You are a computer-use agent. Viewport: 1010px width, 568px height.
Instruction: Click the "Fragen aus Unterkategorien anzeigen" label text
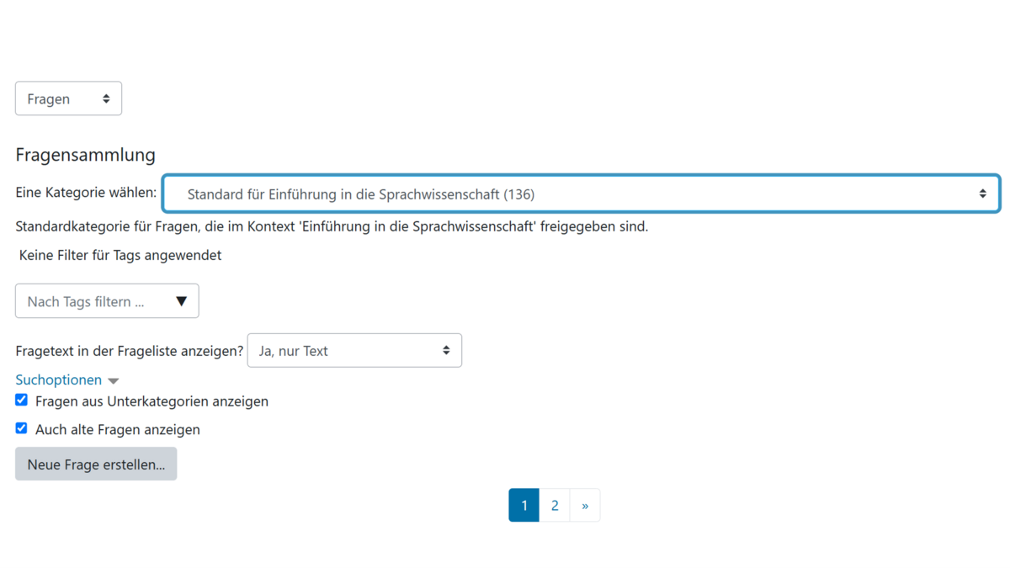(x=151, y=401)
